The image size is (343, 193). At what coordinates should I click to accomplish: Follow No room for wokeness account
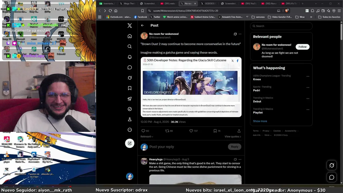tap(303, 47)
